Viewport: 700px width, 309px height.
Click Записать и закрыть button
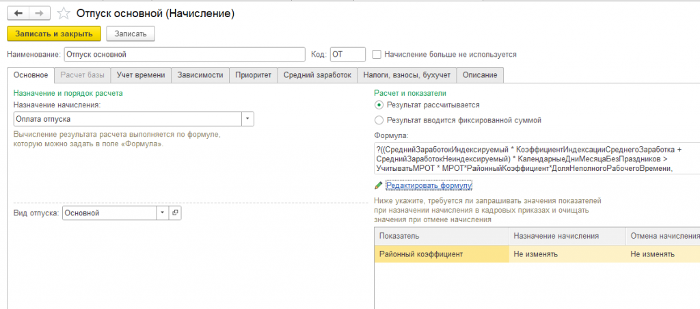(54, 33)
